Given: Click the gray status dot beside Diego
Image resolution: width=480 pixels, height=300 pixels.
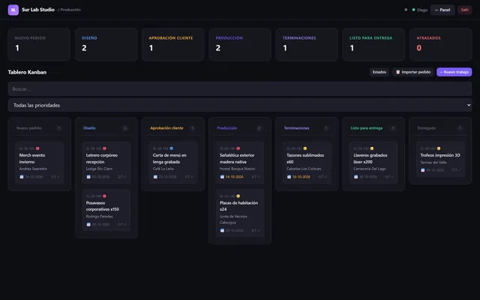Looking at the screenshot, I should pos(406,10).
